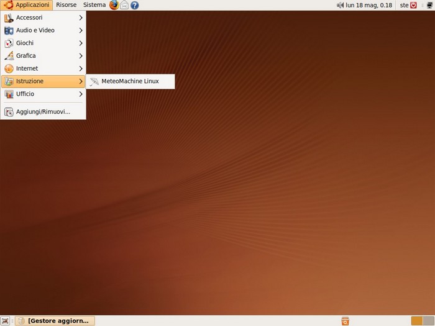Switch to the second gray workspace
Image resolution: width=435 pixels, height=326 pixels.
428,321
